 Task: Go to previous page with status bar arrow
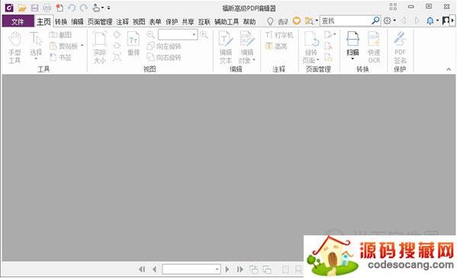(x=154, y=270)
